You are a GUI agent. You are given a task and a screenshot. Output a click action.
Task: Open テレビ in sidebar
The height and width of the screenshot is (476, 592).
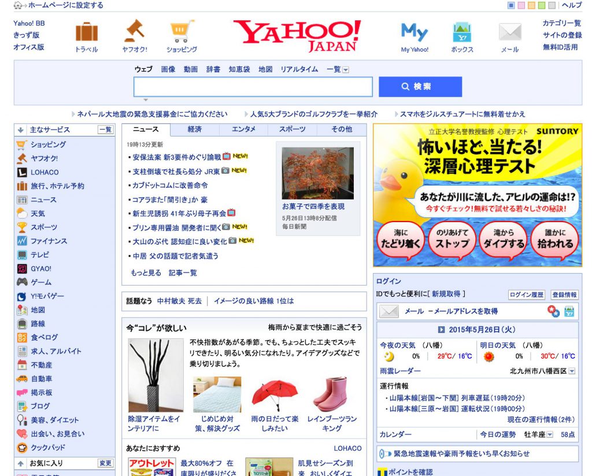(x=40, y=254)
